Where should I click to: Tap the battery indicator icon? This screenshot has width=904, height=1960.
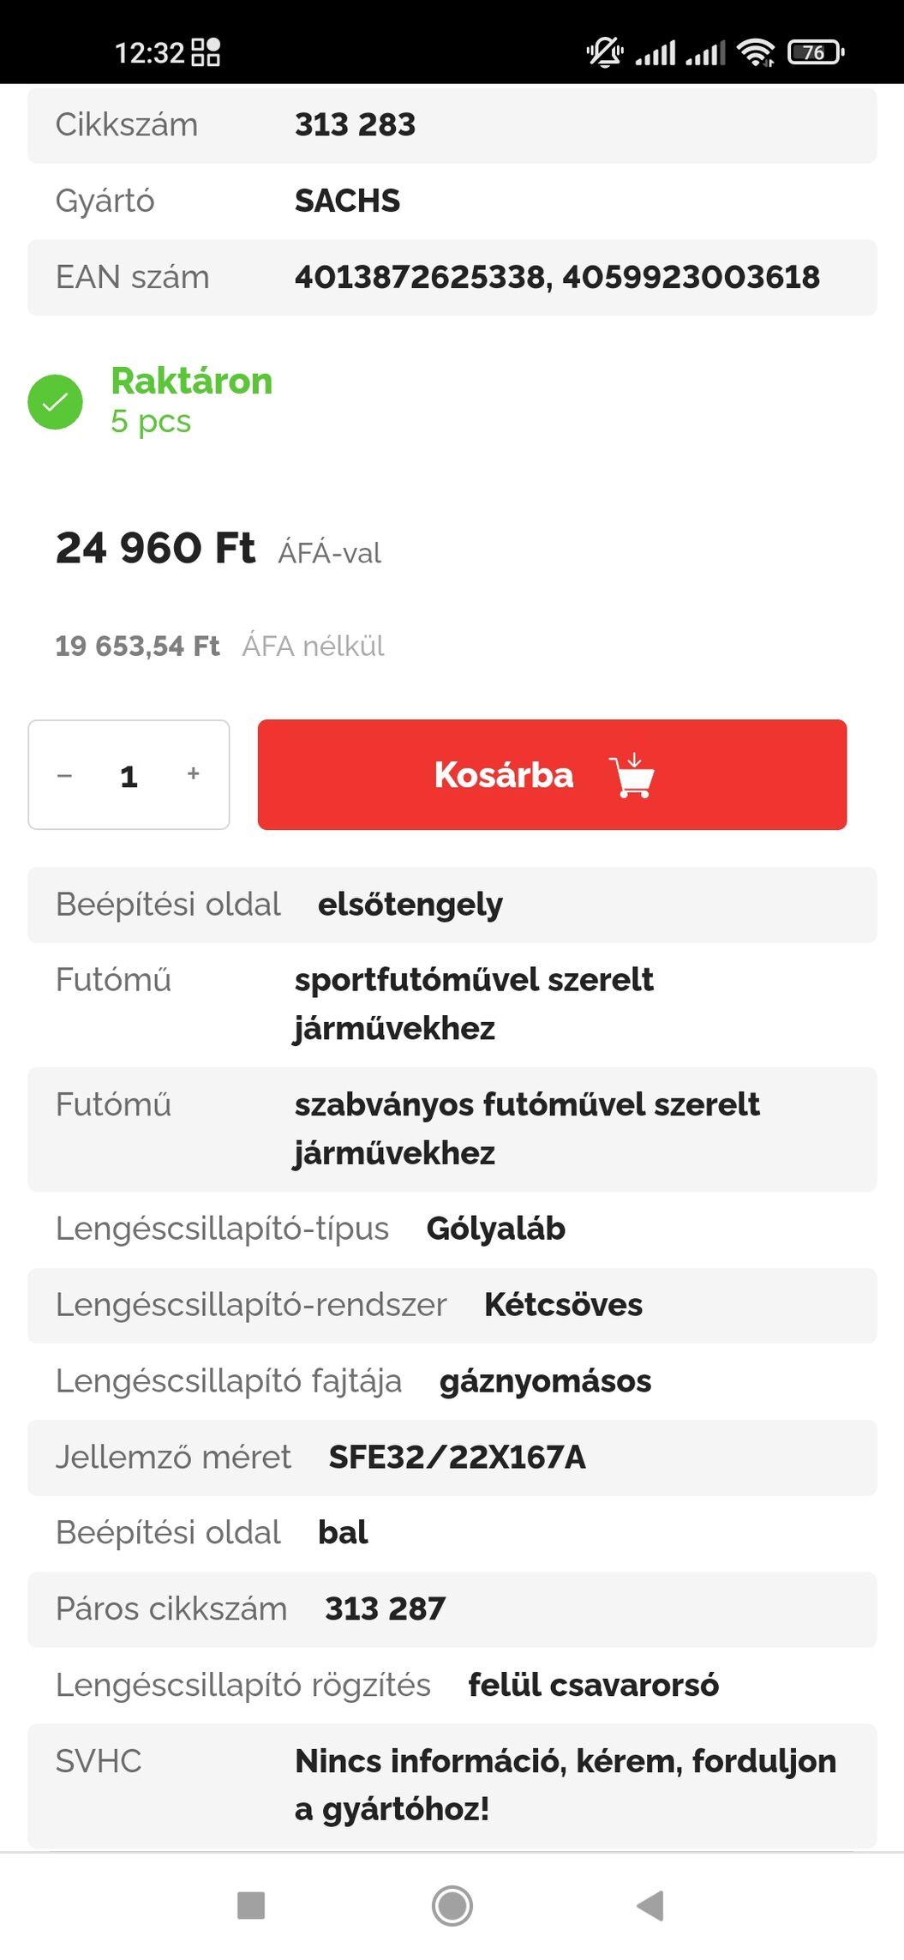click(816, 52)
